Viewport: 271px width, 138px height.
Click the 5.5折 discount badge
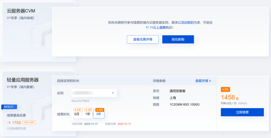(89, 110)
